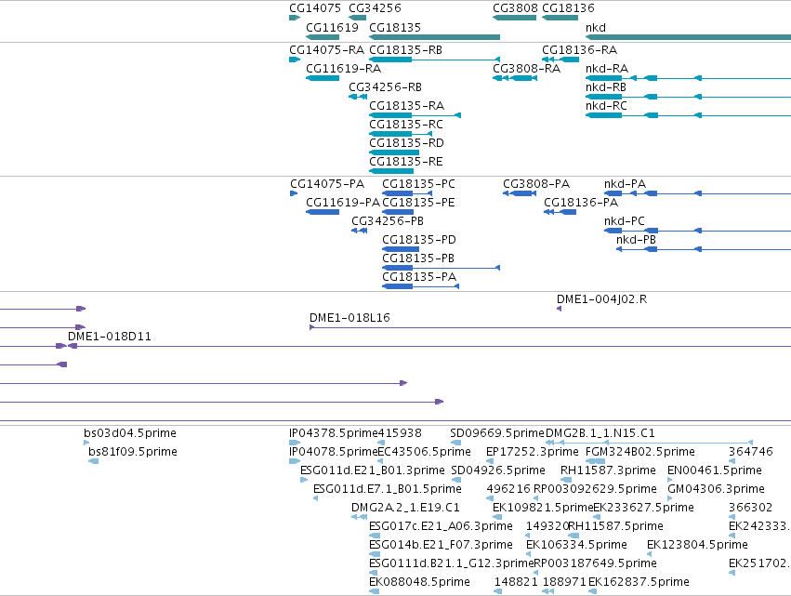Select the 496216 EST label
This screenshot has width=791, height=596.
click(x=508, y=489)
